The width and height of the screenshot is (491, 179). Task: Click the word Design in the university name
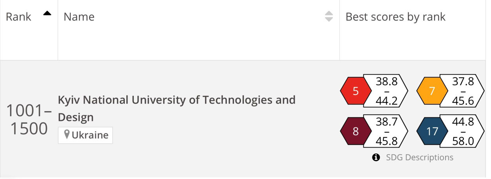(76, 117)
